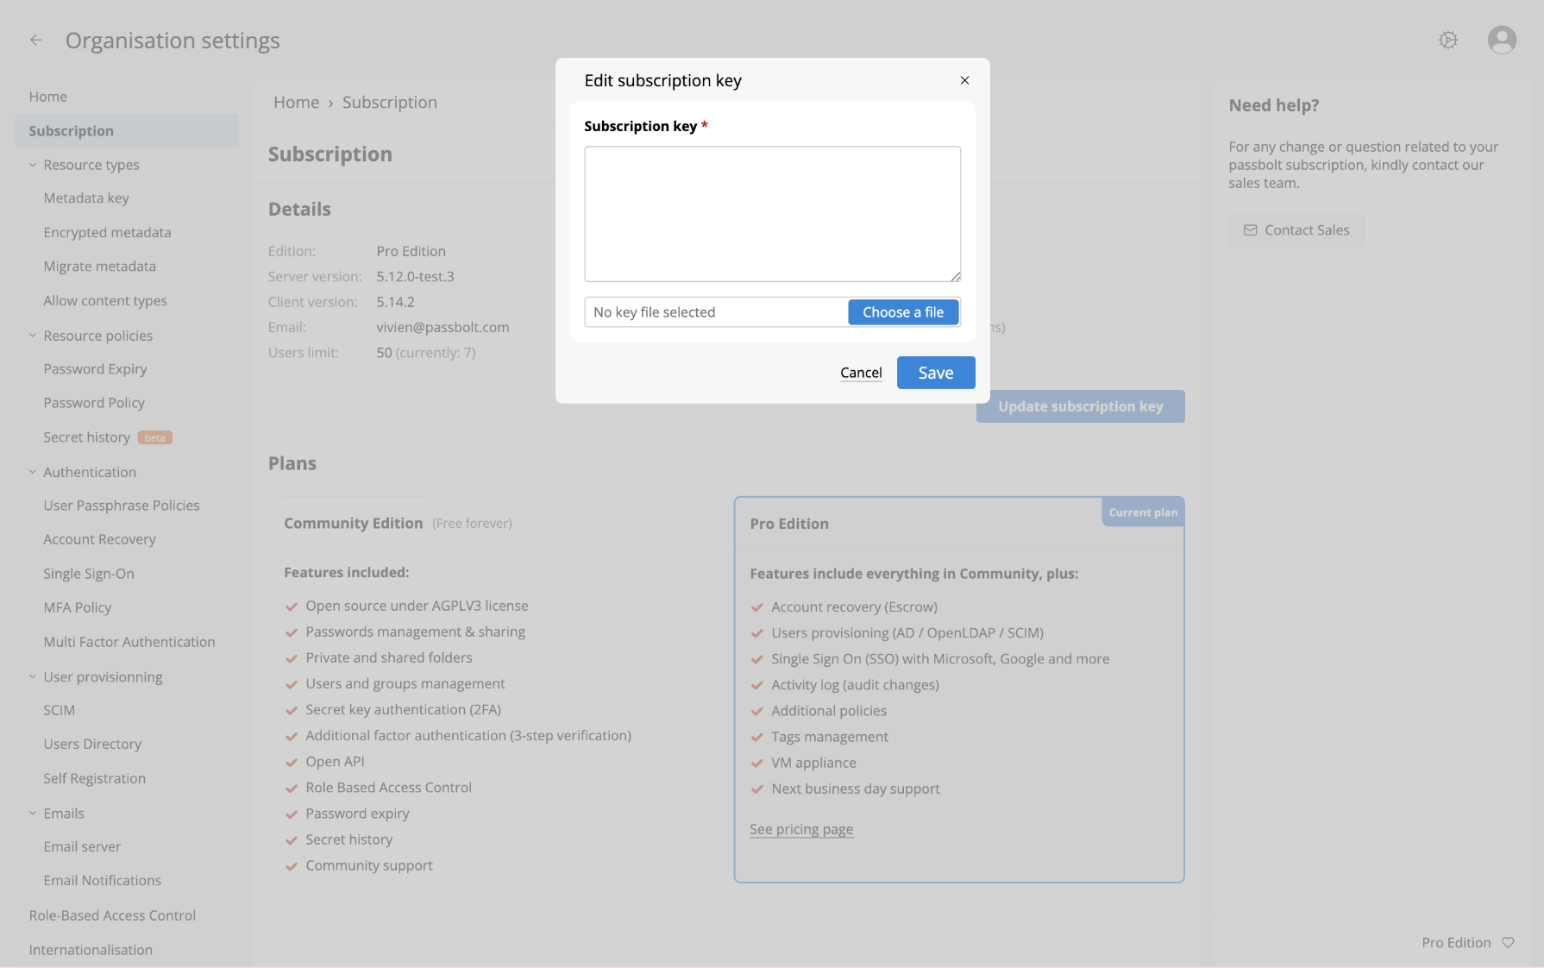Open Password Policy settings
1544x968 pixels.
point(94,403)
